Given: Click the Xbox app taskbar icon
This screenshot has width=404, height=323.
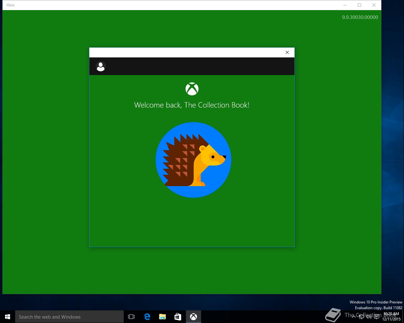Looking at the screenshot, I should 193,317.
